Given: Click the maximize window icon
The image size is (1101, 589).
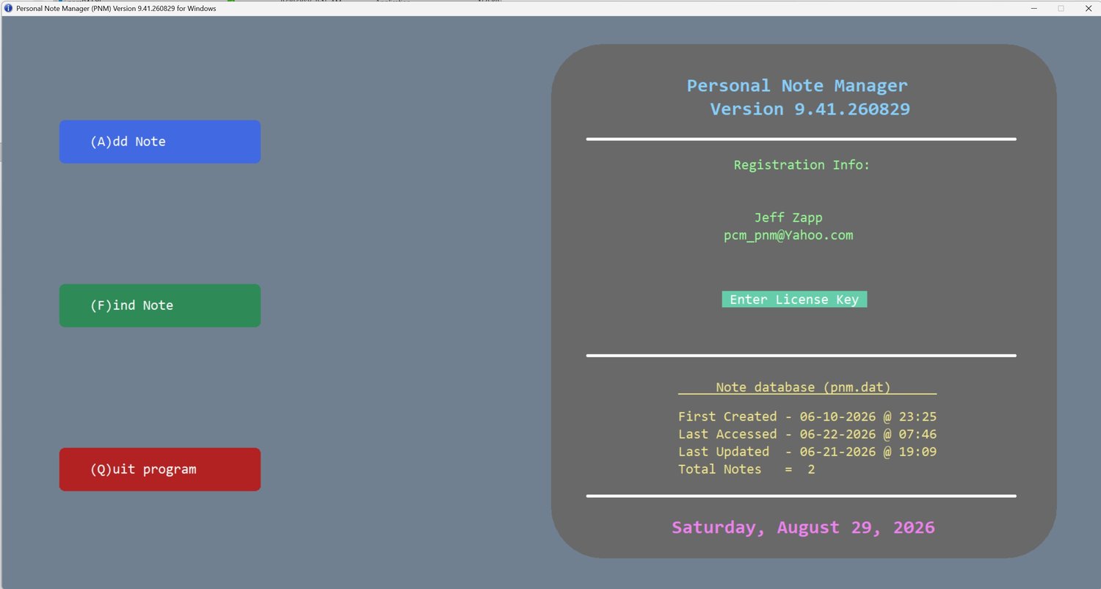Looking at the screenshot, I should click(x=1061, y=8).
